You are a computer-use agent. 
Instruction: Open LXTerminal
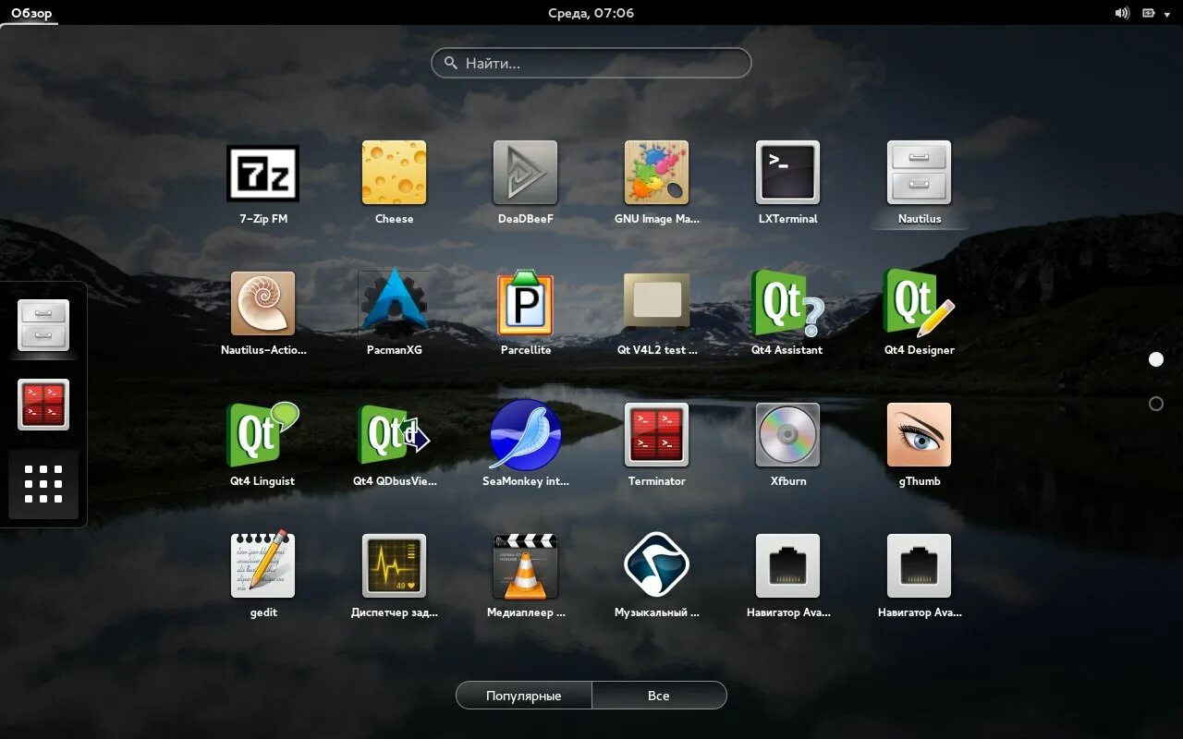pyautogui.click(x=787, y=172)
